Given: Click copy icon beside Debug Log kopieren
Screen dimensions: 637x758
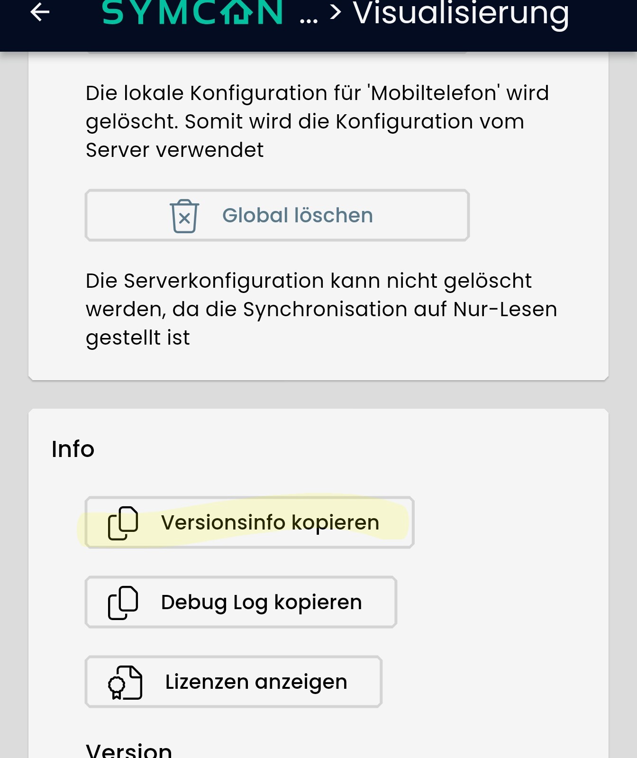Looking at the screenshot, I should pyautogui.click(x=123, y=603).
